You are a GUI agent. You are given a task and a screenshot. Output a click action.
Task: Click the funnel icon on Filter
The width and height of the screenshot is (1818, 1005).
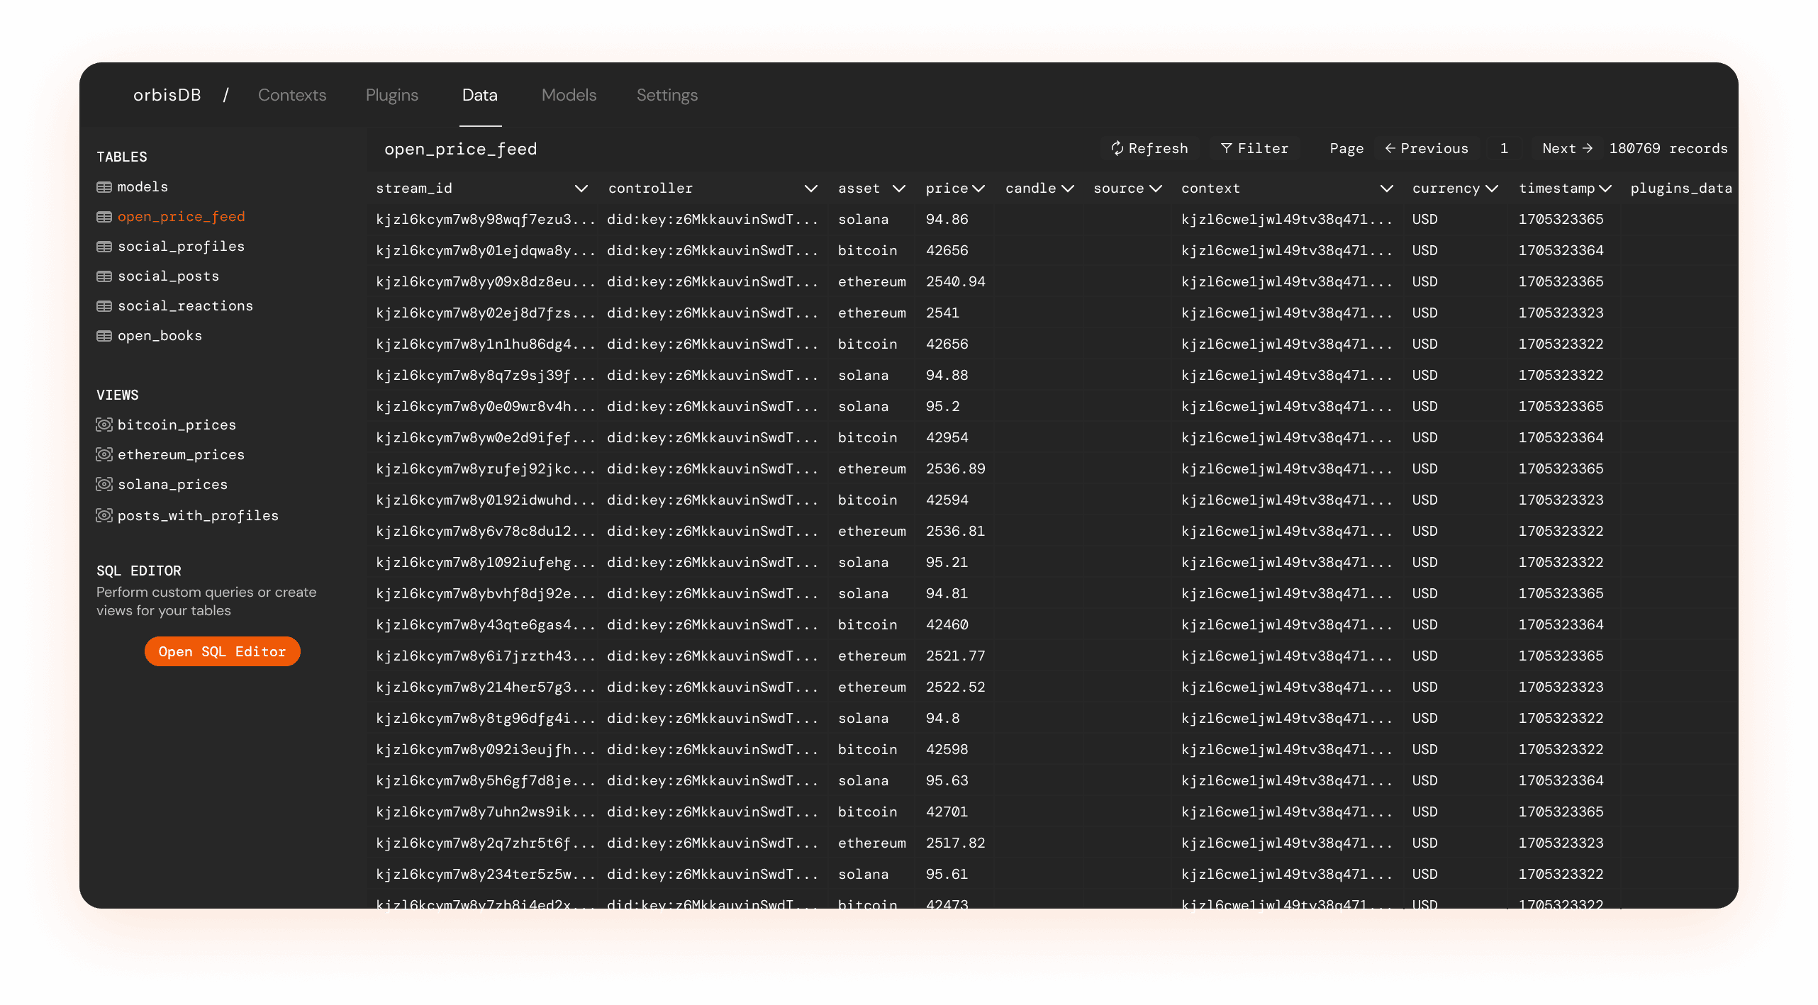[1226, 148]
